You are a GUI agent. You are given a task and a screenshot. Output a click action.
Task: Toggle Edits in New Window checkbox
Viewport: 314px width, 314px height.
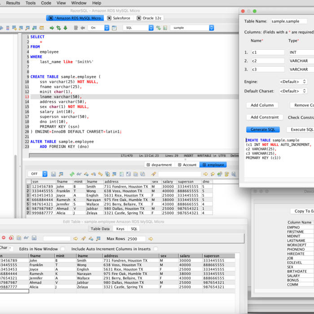click(x=63, y=249)
